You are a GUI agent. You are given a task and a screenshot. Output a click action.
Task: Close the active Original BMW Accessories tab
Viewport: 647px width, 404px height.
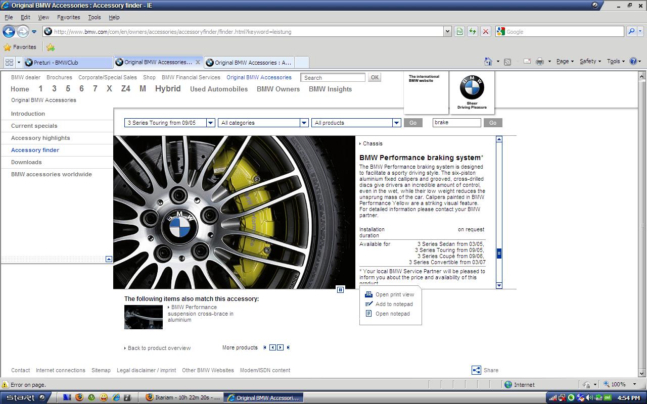(x=198, y=62)
